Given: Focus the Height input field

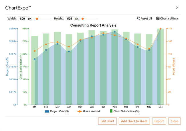Looking at the screenshot, I should 70,19.
